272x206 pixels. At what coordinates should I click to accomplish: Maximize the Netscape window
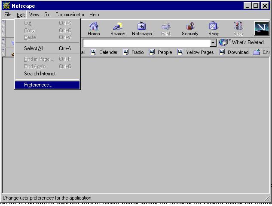tap(256, 6)
